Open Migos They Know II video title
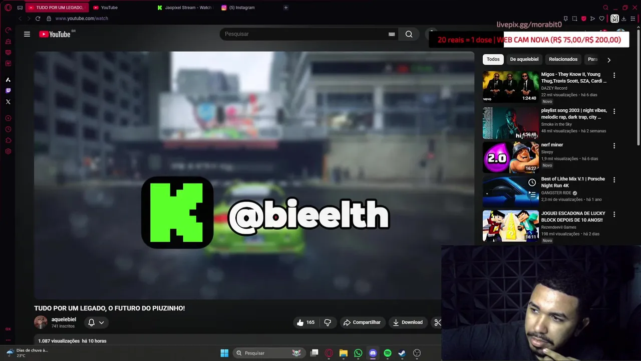This screenshot has width=641, height=361. (574, 77)
